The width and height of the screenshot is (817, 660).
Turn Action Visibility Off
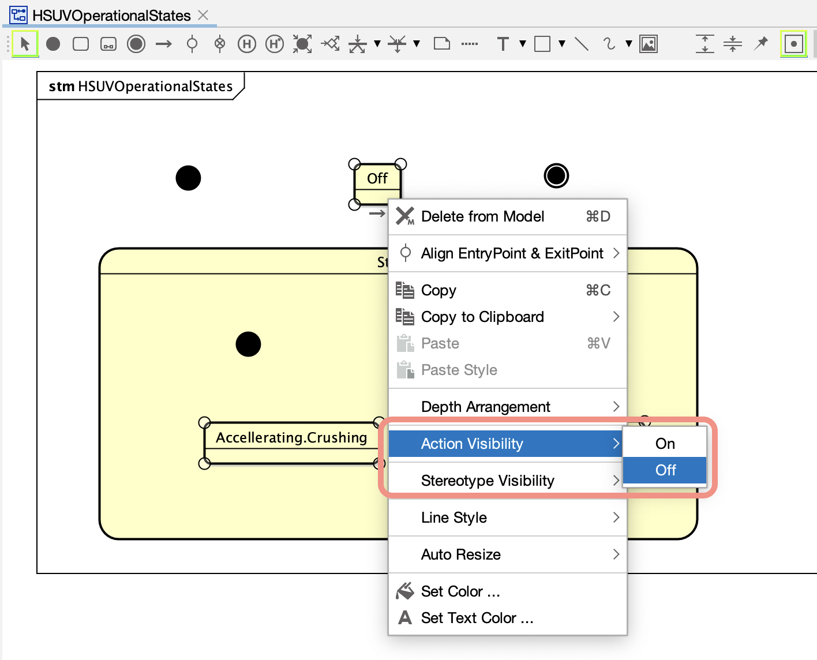[x=665, y=470]
